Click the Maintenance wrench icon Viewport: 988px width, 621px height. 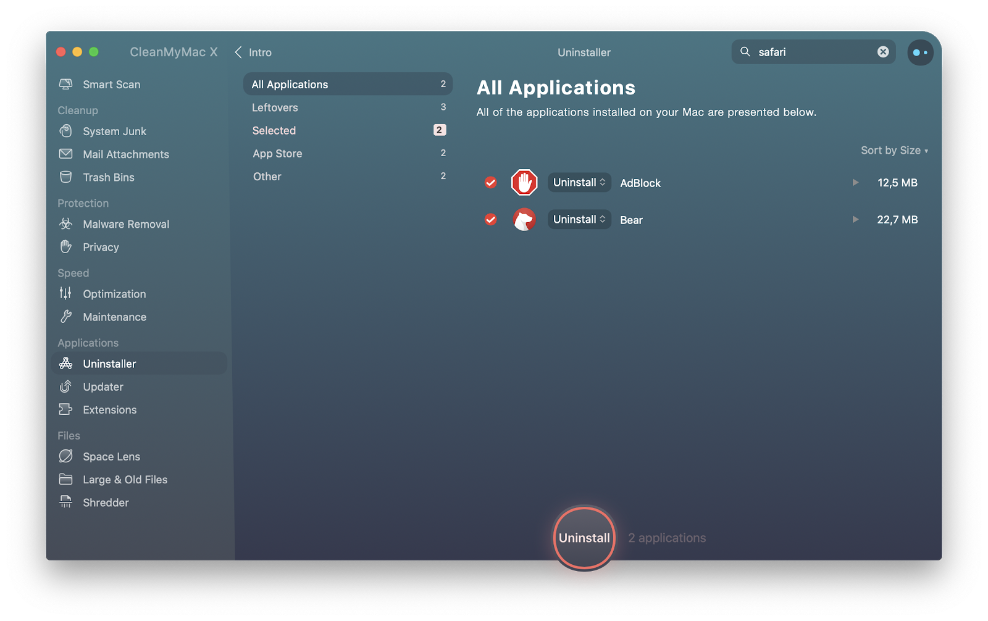point(65,317)
